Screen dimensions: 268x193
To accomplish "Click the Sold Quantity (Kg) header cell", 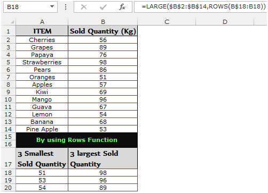I will [x=103, y=31].
